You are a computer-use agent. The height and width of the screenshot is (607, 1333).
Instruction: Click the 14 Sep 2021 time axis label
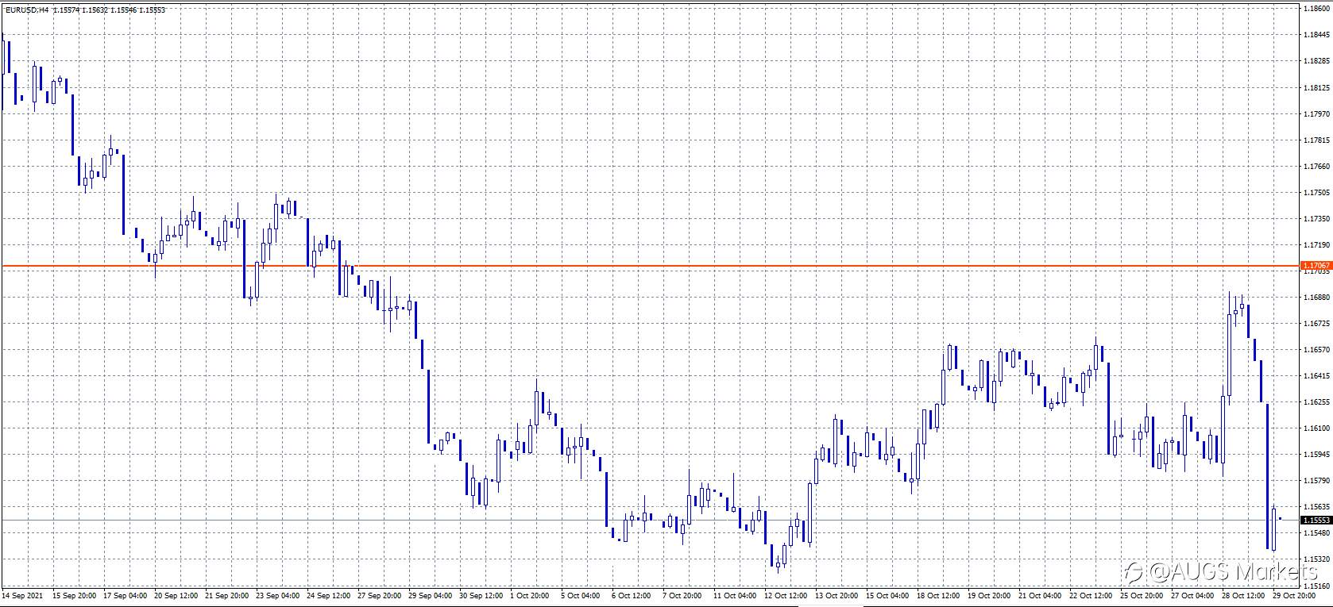21,594
